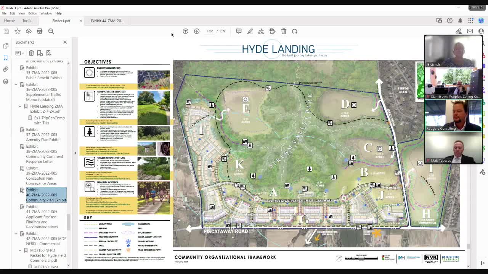Open the bookmark options dropdown
The image size is (488, 274).
click(x=18, y=53)
